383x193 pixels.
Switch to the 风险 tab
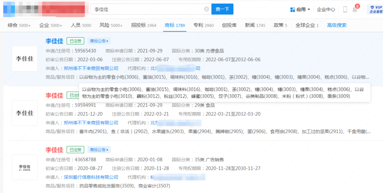111,25
